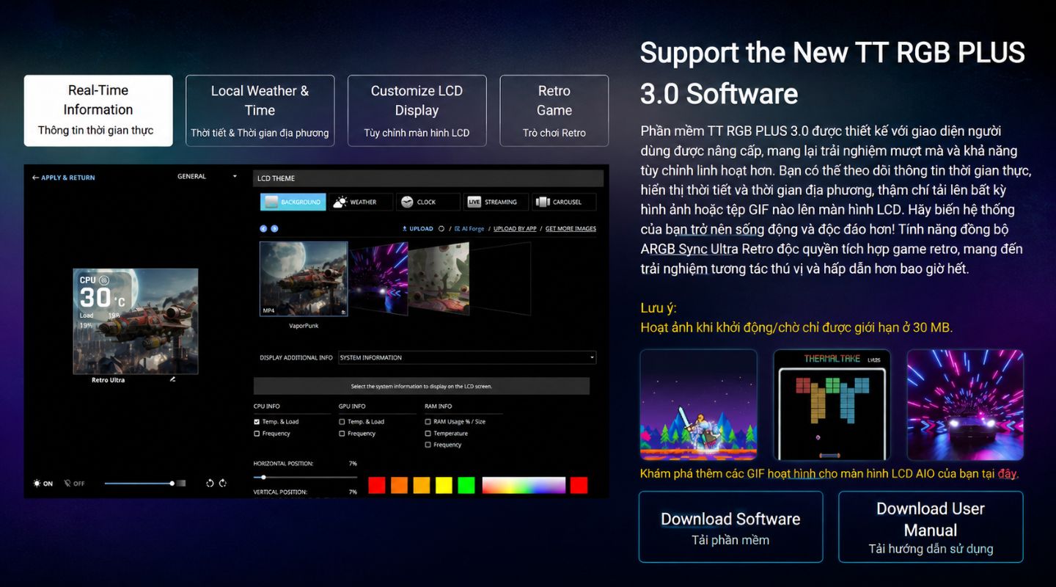Select the Clock theme icon
This screenshot has width=1056, height=587.
pyautogui.click(x=407, y=202)
